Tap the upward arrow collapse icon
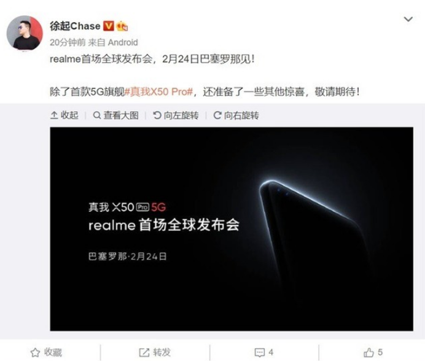Screen dimensions: 425x361 pyautogui.click(x=54, y=115)
